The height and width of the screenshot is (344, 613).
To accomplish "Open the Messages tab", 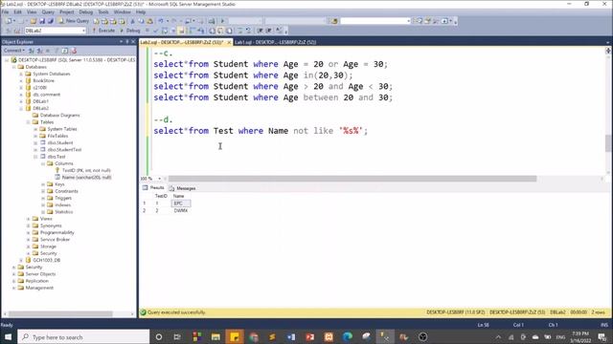I will [x=183, y=188].
